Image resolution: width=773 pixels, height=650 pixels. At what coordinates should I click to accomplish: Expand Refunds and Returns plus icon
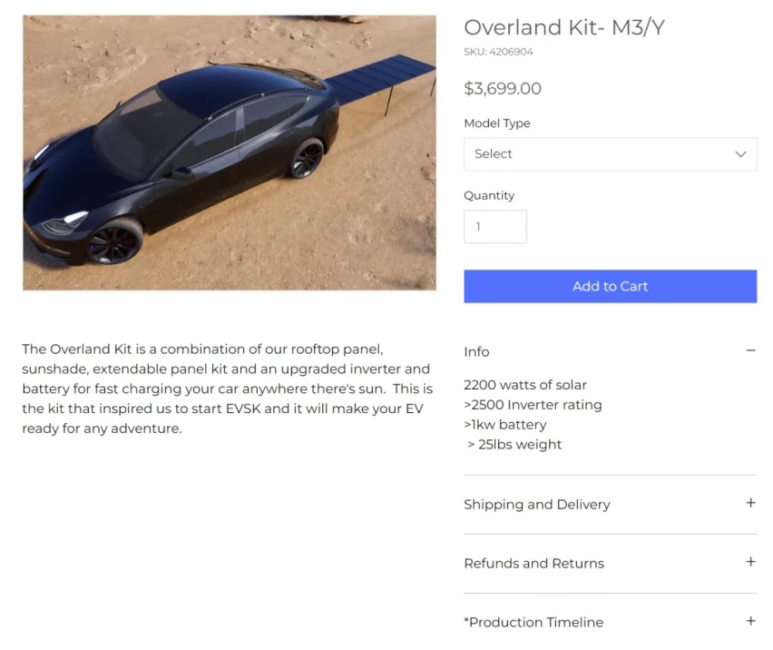click(750, 562)
